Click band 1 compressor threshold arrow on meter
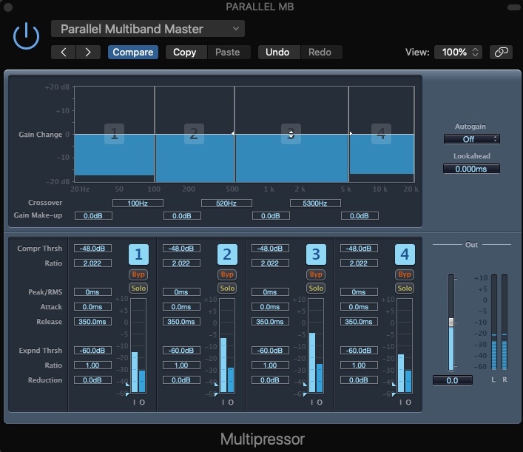Image resolution: width=523 pixels, height=452 pixels. (127, 385)
